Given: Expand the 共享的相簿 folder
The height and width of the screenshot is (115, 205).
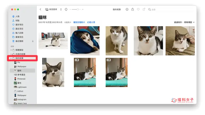Looking at the screenshot, I should tap(11, 54).
